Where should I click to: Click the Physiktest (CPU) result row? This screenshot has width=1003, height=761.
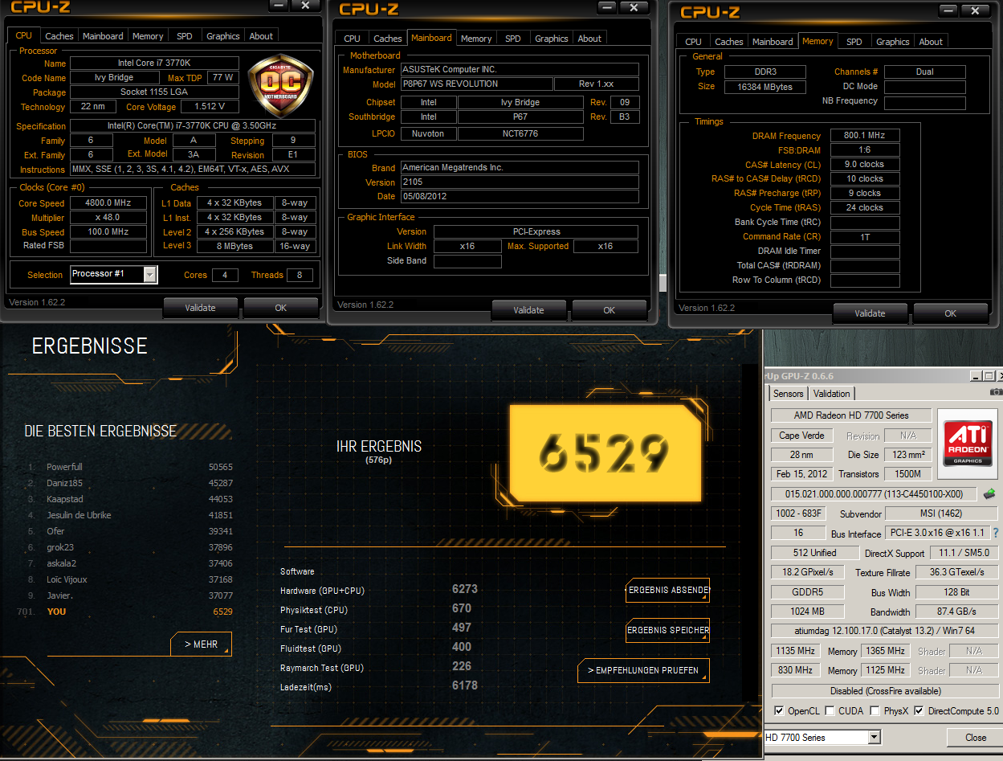(377, 610)
